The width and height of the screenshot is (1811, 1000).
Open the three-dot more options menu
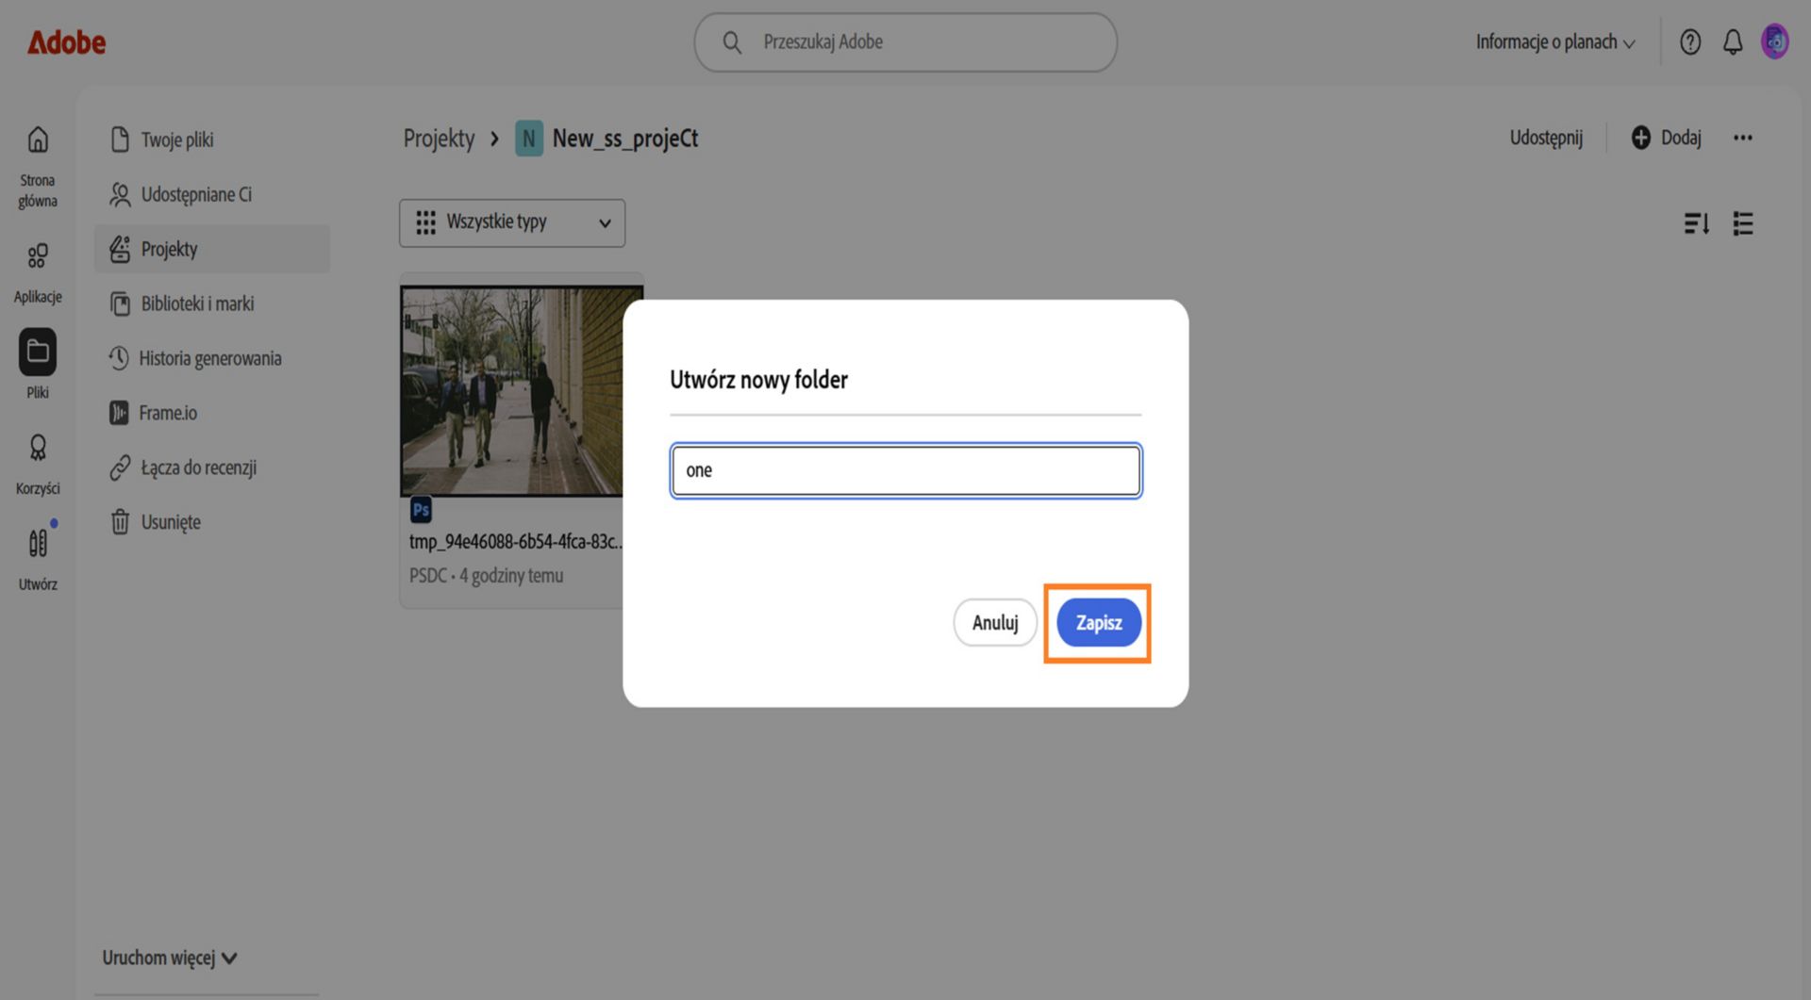point(1743,138)
